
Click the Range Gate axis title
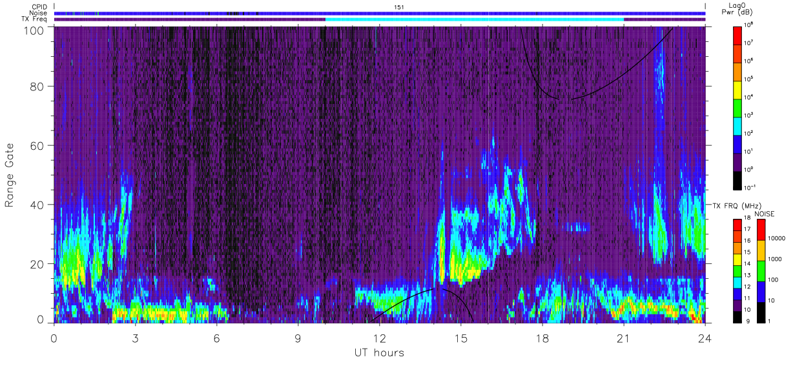coord(10,175)
